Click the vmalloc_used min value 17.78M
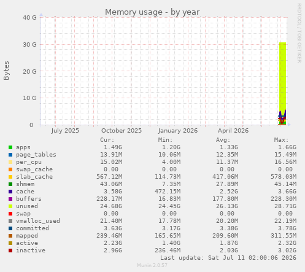The height and width of the screenshot is (272, 305). [x=169, y=221]
